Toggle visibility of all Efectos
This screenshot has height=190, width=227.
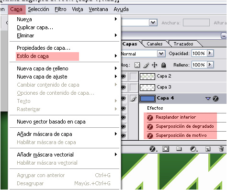(x=123, y=109)
